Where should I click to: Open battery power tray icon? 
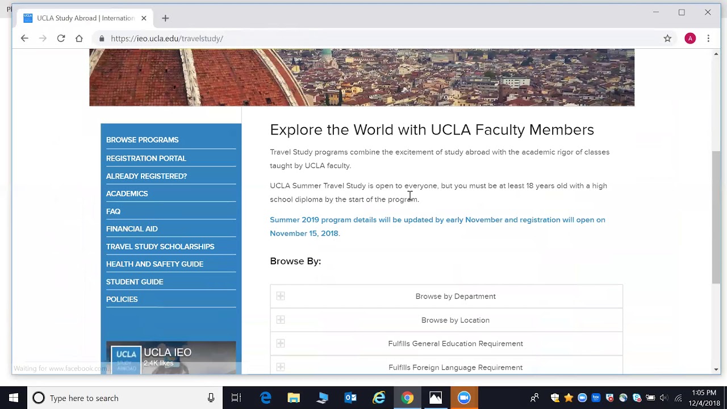click(650, 398)
